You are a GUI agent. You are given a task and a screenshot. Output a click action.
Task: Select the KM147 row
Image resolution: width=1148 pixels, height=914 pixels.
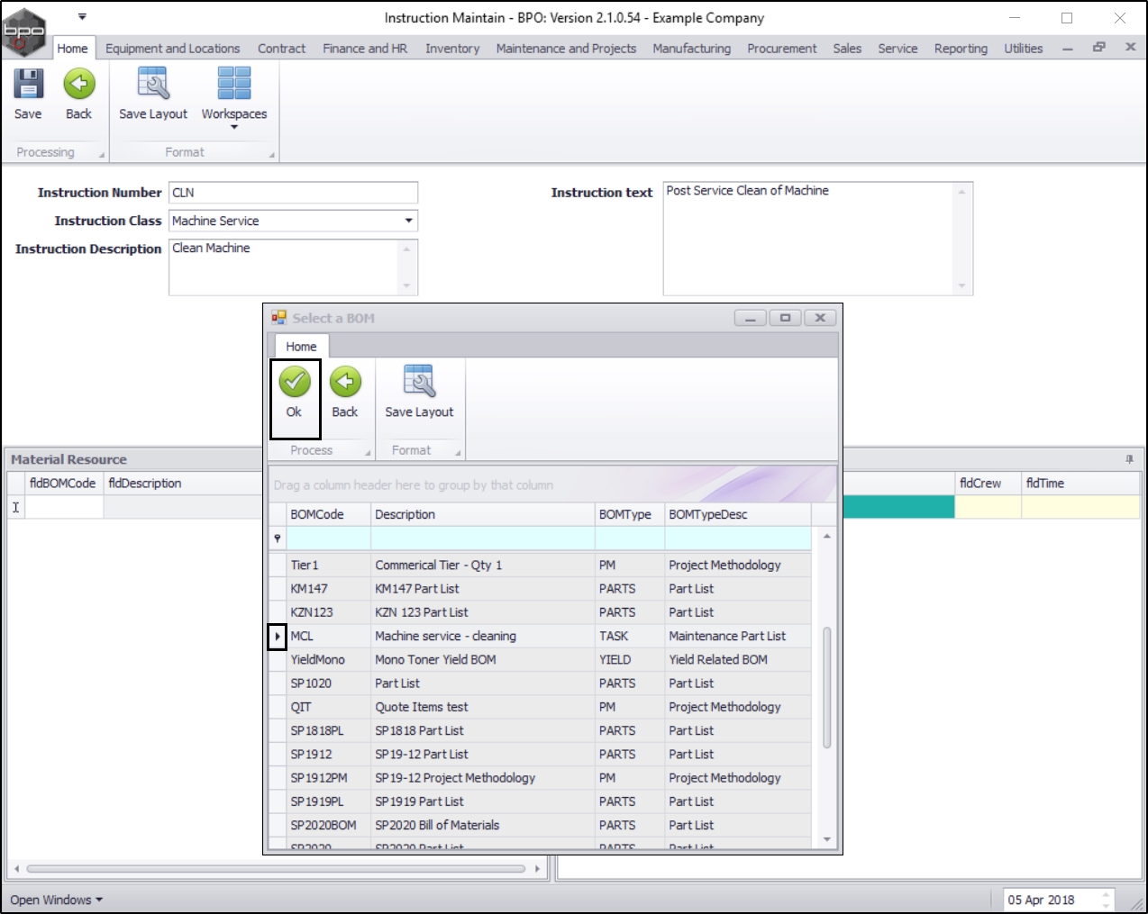tap(540, 589)
